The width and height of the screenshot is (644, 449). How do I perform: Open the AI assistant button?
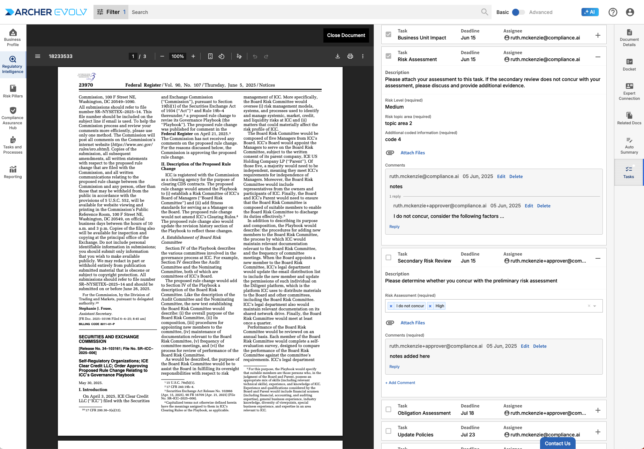590,12
